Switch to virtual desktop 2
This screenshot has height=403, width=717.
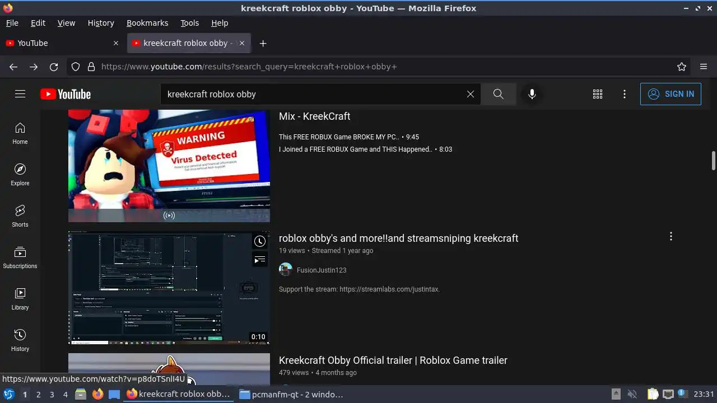pos(38,395)
